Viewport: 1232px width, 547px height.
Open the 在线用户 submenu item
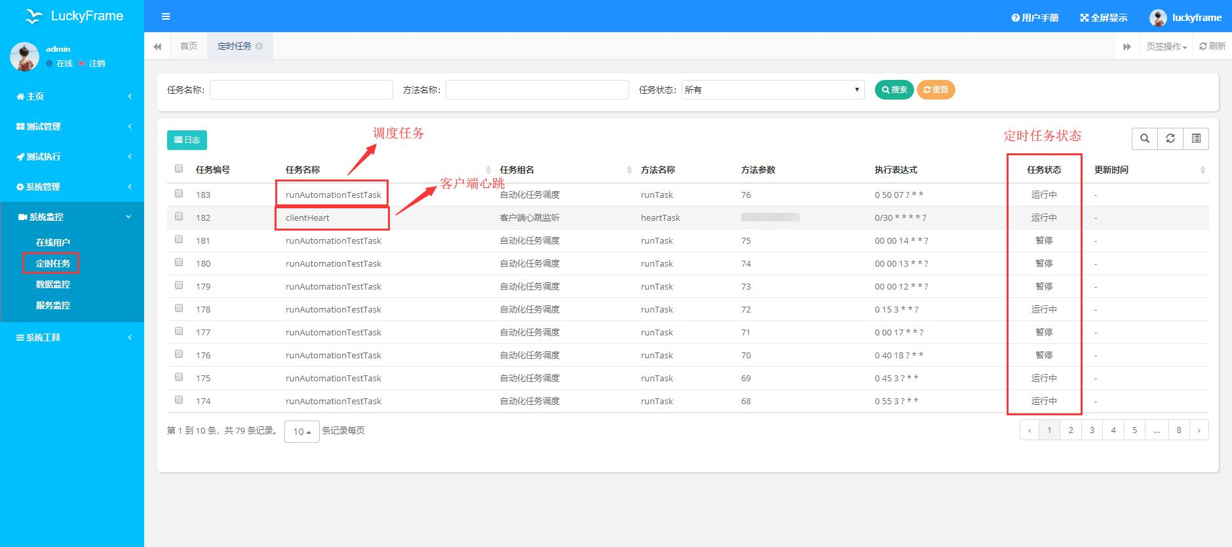52,242
